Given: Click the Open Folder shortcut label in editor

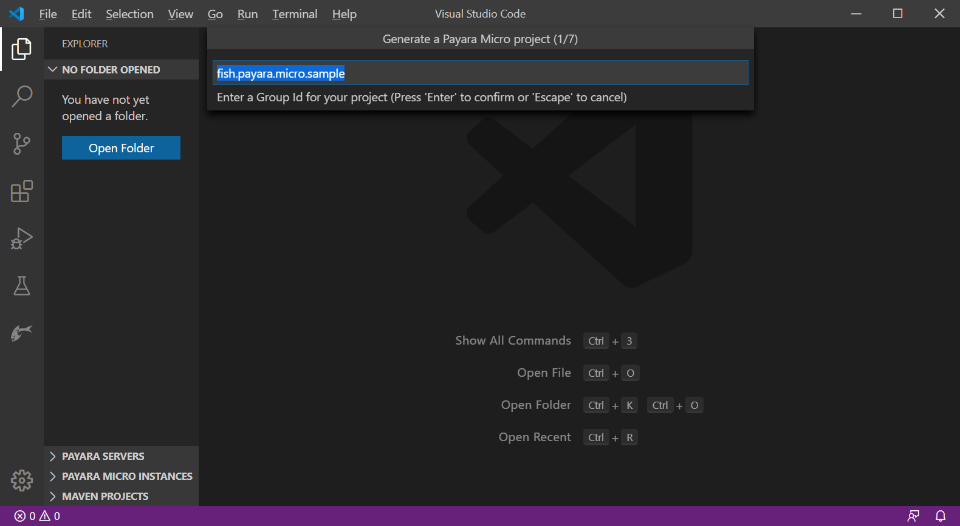Looking at the screenshot, I should [536, 405].
